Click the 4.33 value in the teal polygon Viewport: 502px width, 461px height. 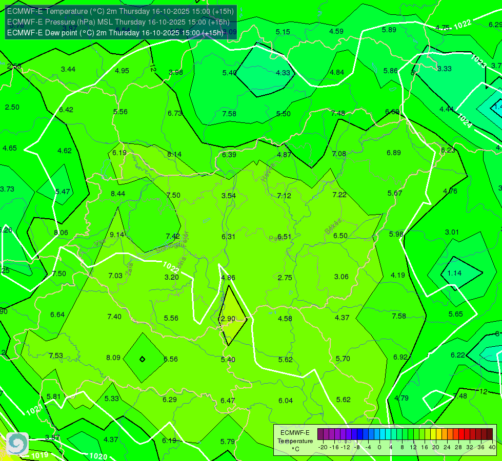(x=283, y=73)
